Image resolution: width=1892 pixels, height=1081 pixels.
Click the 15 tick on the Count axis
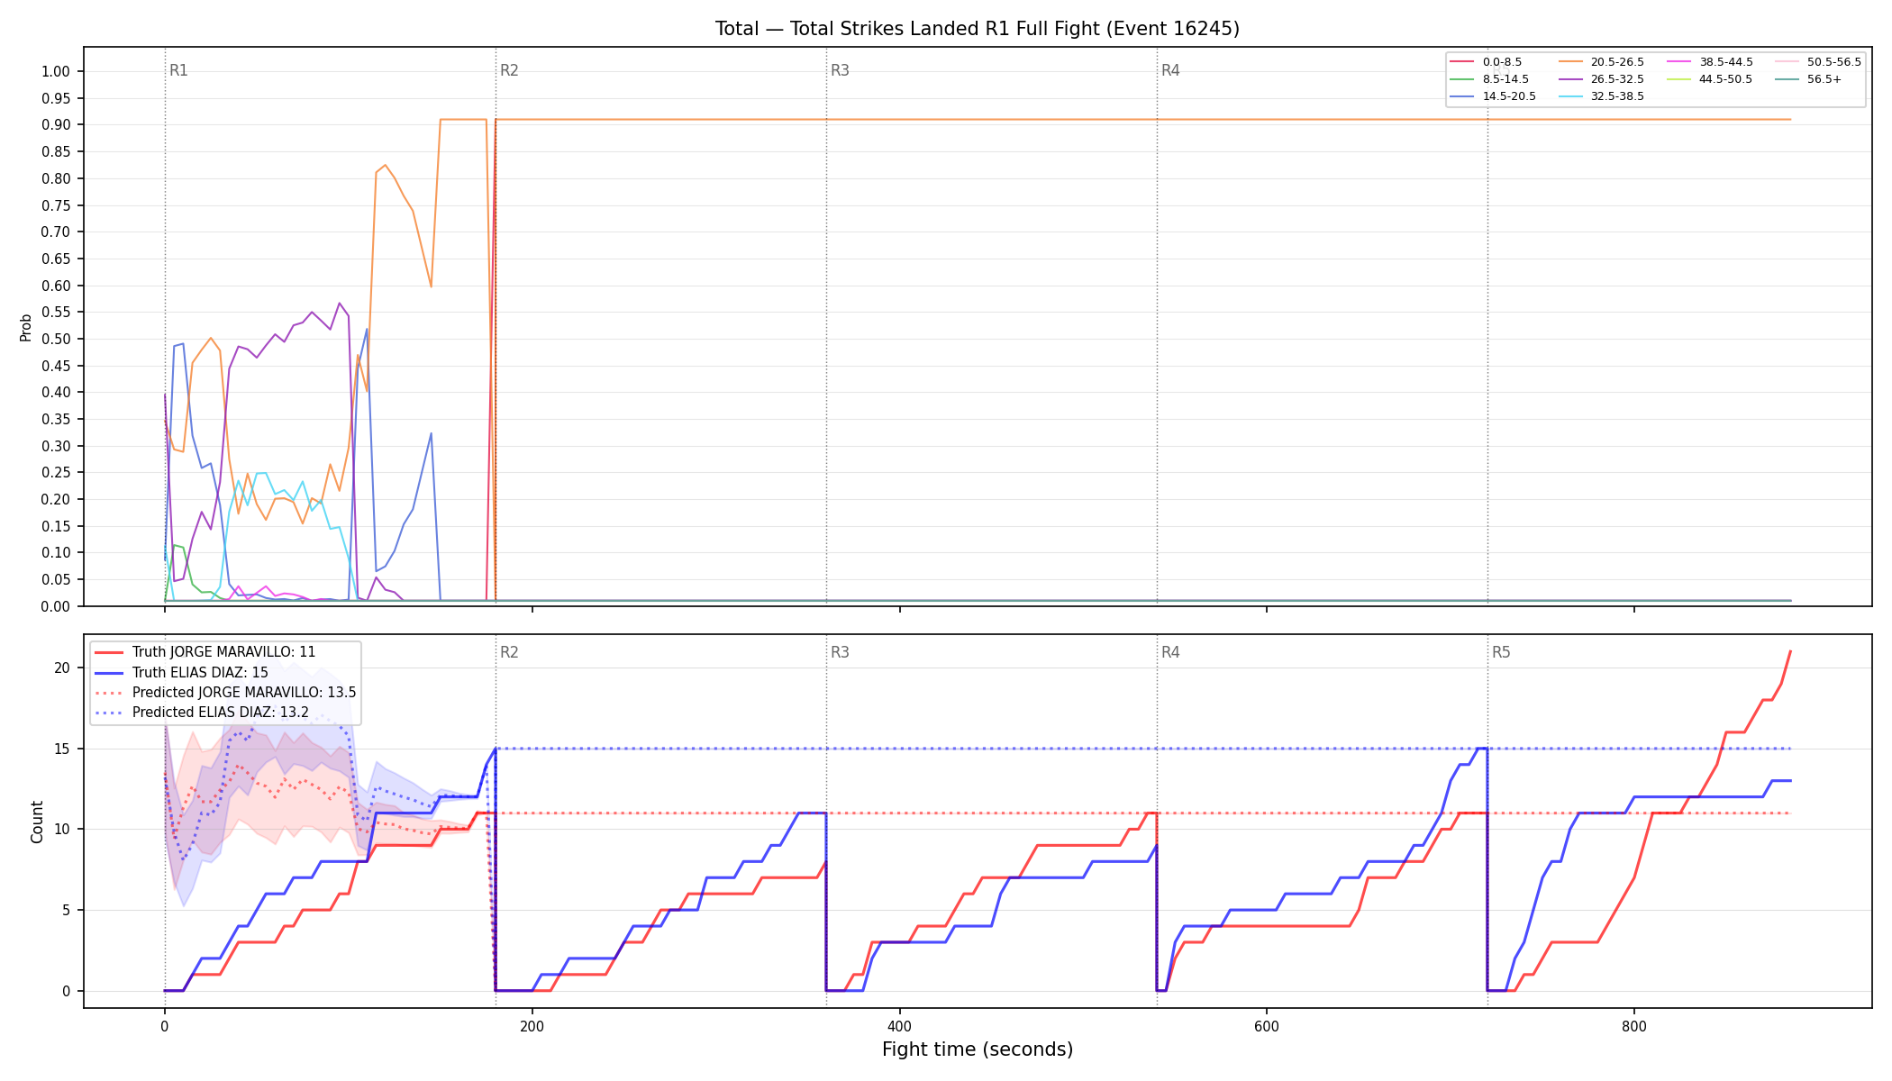click(x=62, y=749)
